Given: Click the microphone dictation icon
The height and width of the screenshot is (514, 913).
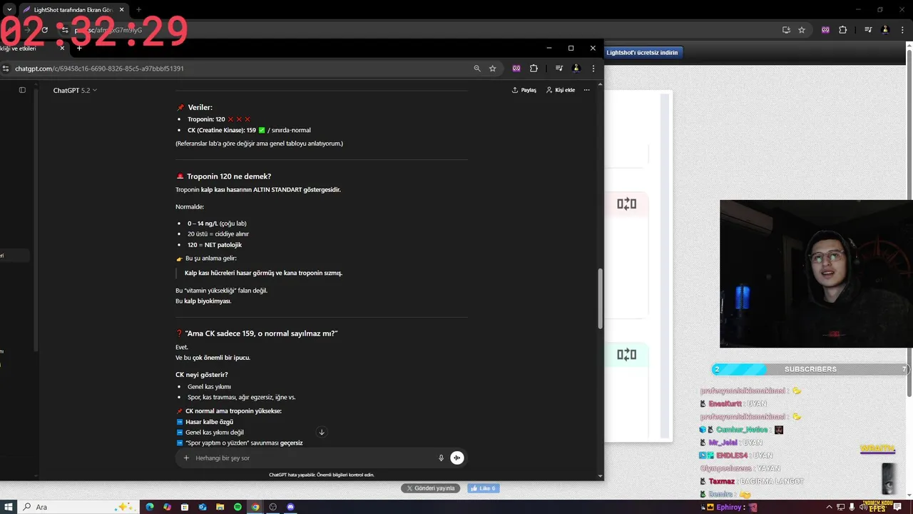Looking at the screenshot, I should tap(441, 458).
